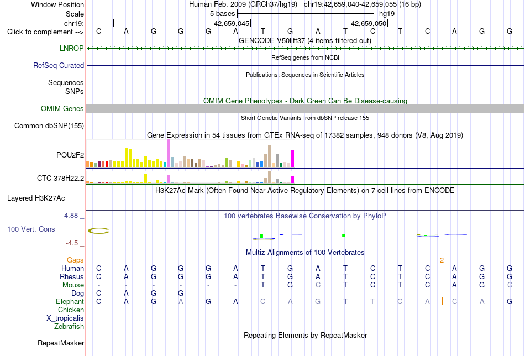525x356 pixels.
Task: Select the Rhesus species row label
Action: click(72, 276)
